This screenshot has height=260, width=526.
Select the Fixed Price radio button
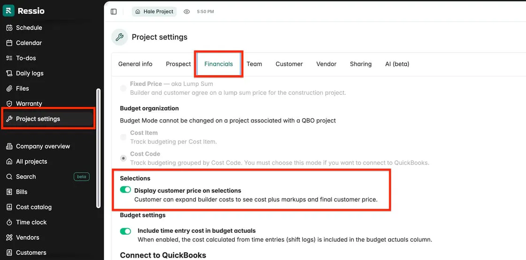tap(123, 88)
